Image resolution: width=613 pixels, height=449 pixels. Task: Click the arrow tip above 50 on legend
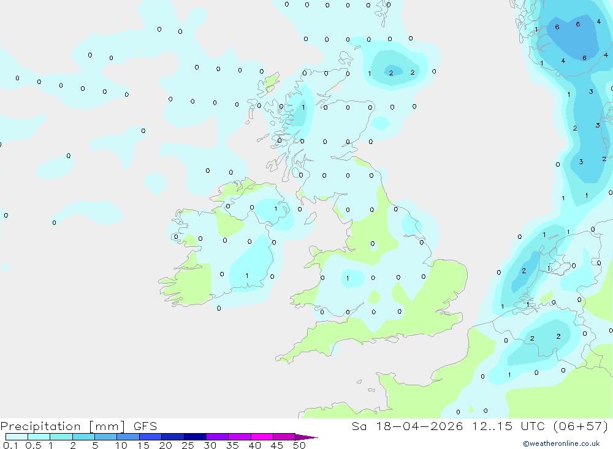(x=306, y=437)
